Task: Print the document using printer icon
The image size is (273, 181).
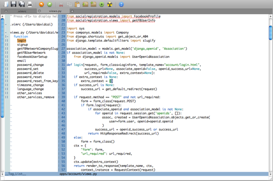Action: (30, 4)
